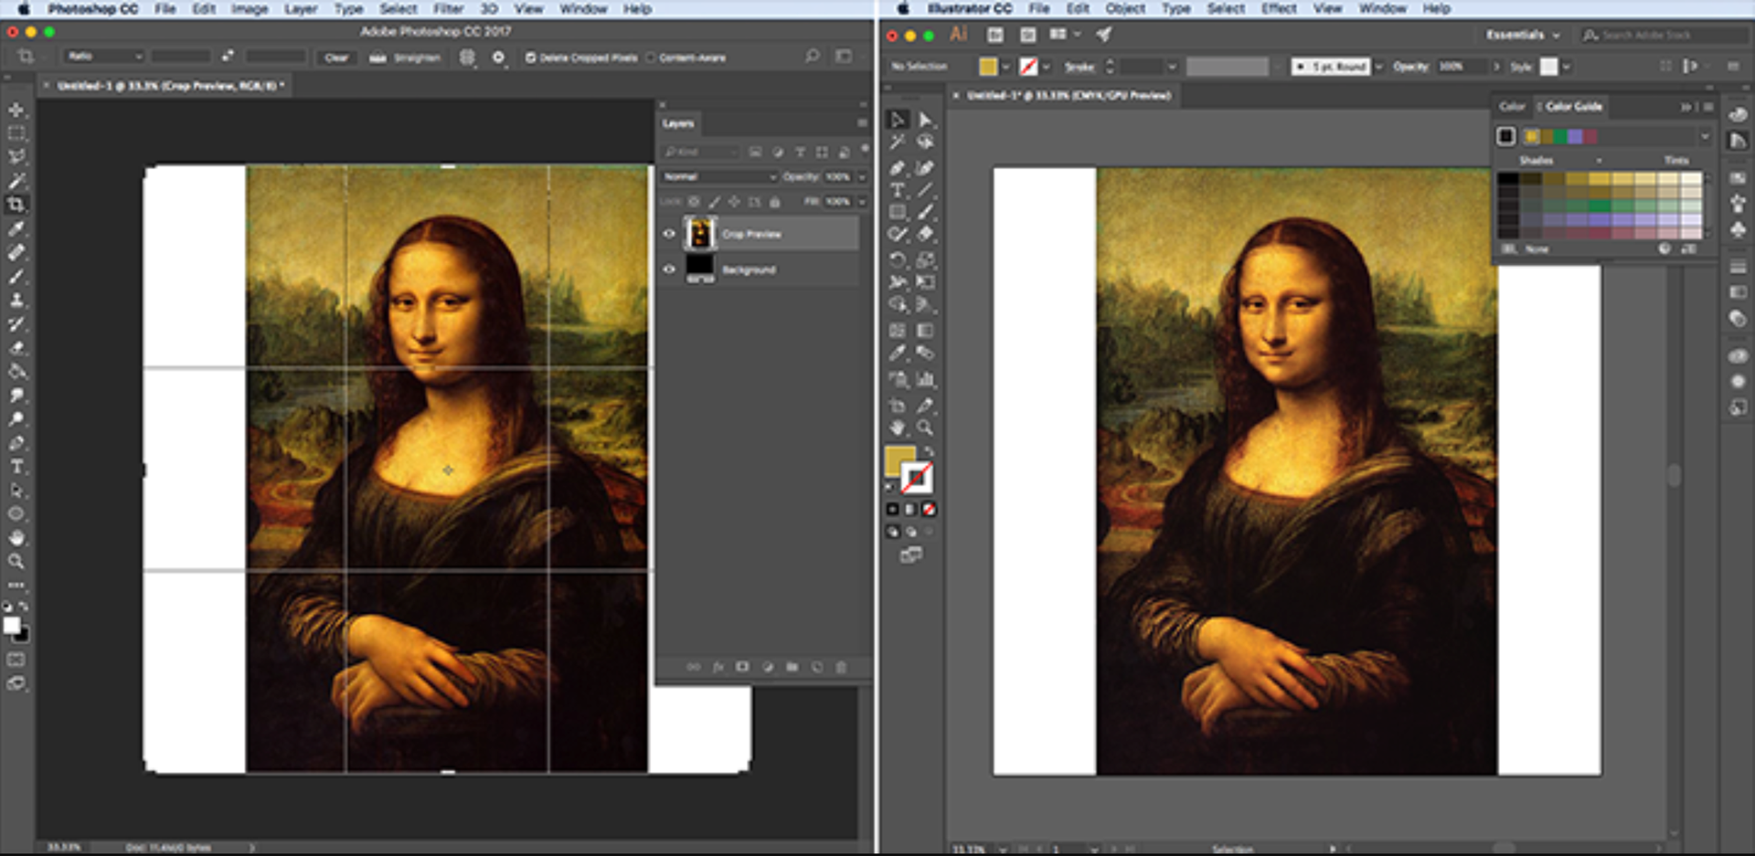Select the Artboard tool in Illustrator

pos(898,405)
